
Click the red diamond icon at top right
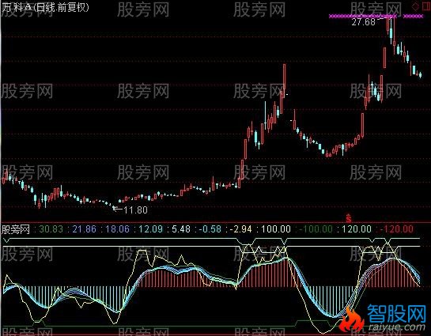coord(415,6)
